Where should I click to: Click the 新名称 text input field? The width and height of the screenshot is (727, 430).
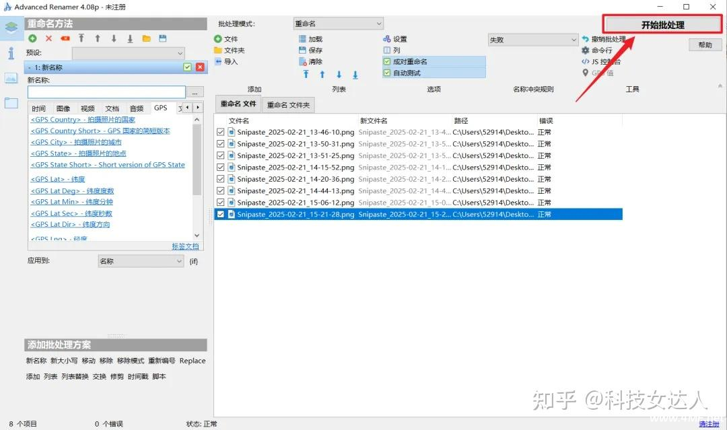coord(106,92)
